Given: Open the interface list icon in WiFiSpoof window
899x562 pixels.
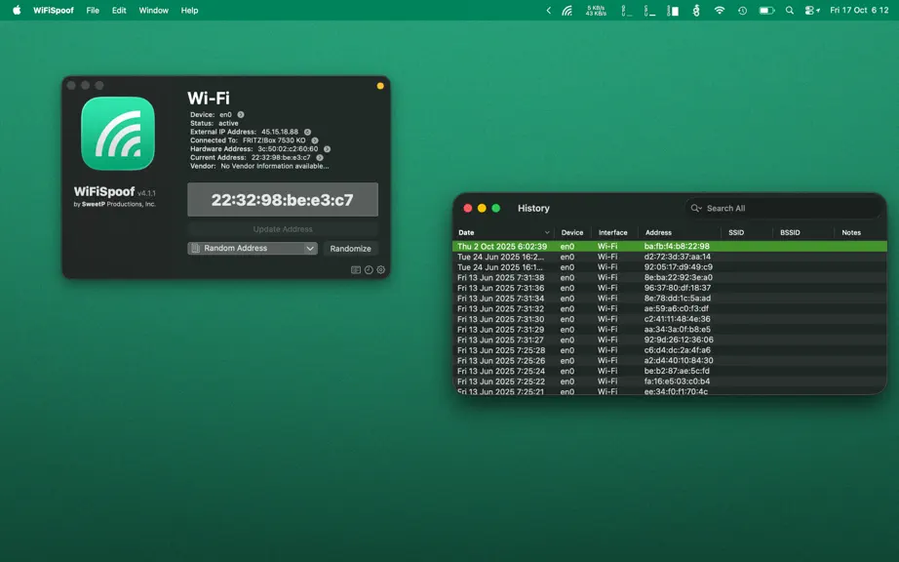Looking at the screenshot, I should point(356,270).
